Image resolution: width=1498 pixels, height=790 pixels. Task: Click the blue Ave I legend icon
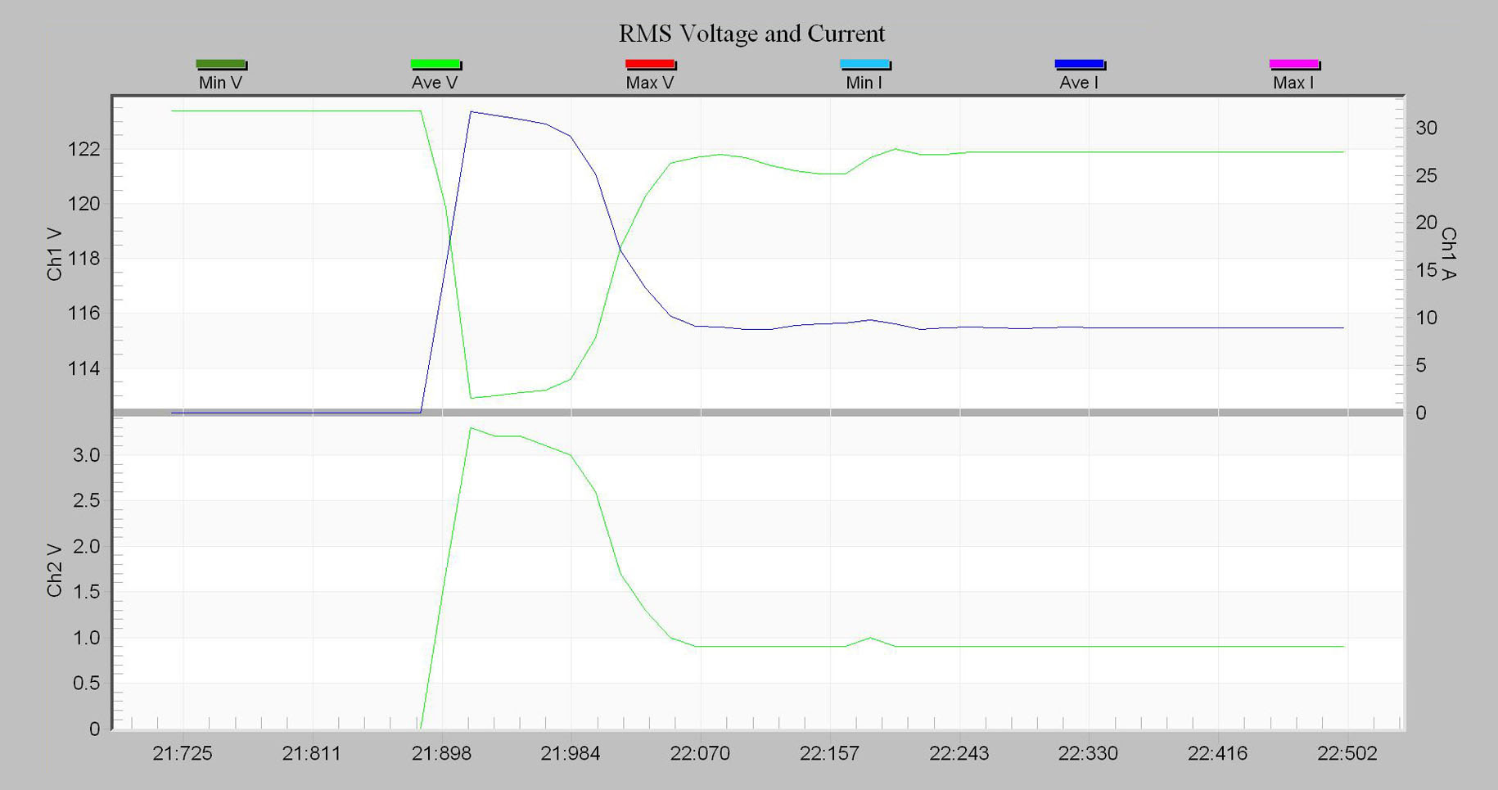[1081, 64]
